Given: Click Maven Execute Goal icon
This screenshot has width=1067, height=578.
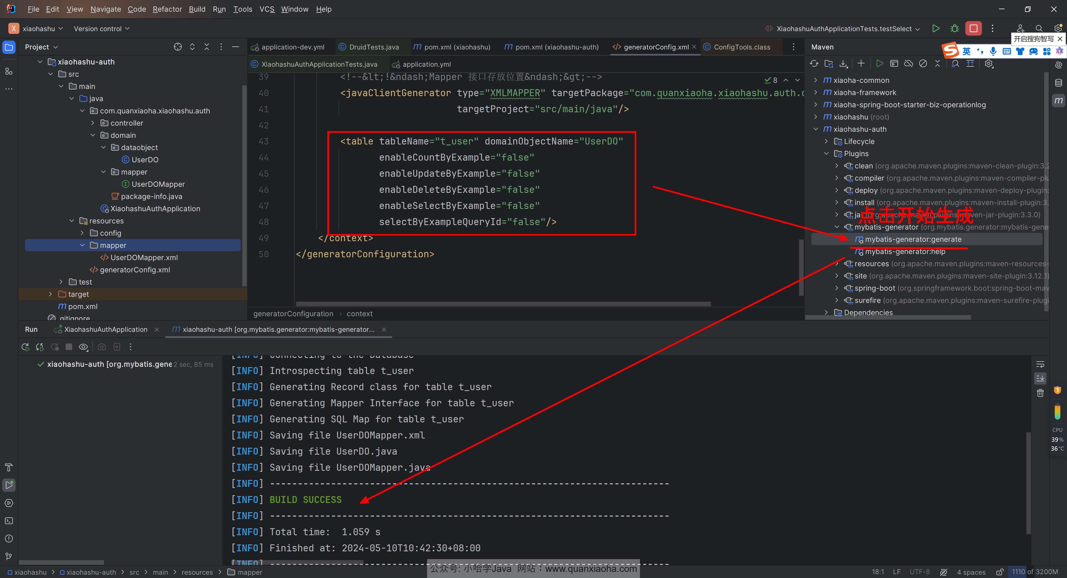Looking at the screenshot, I should tap(894, 63).
